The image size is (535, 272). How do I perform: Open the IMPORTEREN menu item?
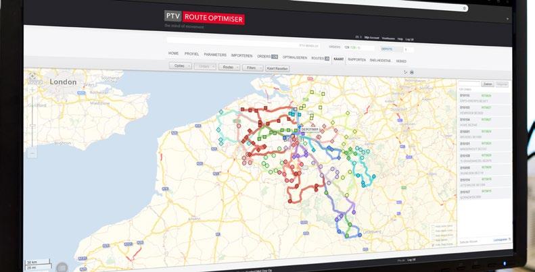[x=241, y=55]
